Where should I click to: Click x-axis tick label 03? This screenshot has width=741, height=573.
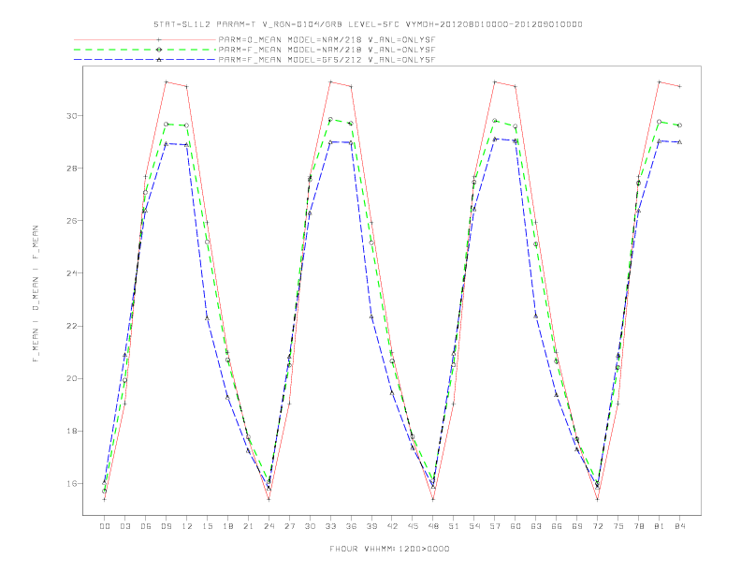point(124,526)
